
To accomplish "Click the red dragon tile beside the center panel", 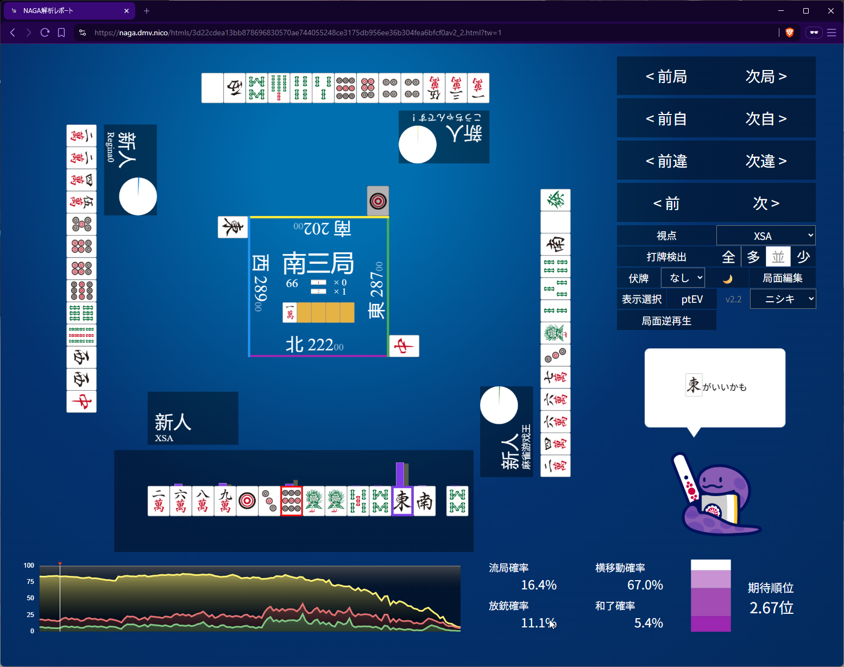I will [x=404, y=346].
